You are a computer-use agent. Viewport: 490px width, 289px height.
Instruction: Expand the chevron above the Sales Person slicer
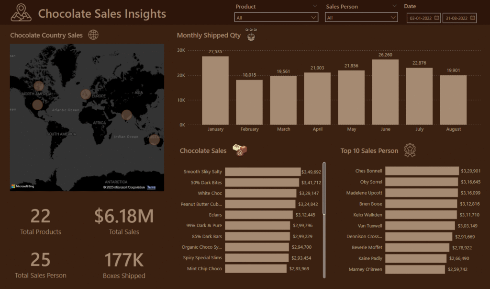coord(394,6)
